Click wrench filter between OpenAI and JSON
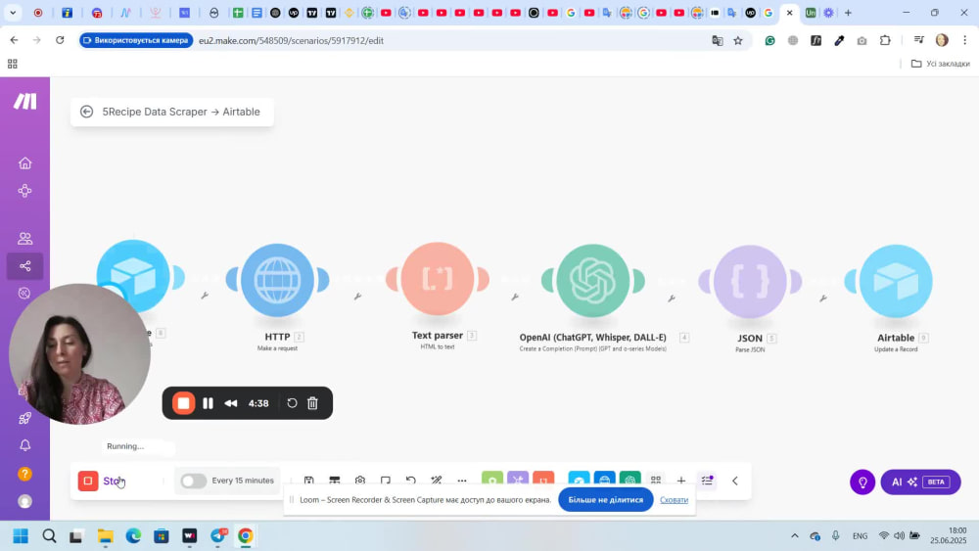Image resolution: width=979 pixels, height=551 pixels. pyautogui.click(x=672, y=298)
